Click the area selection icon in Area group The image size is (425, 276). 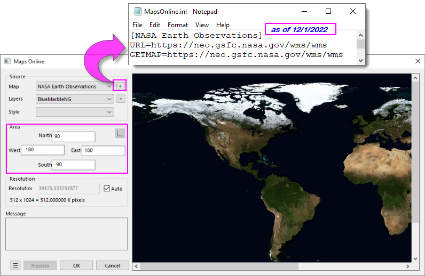(x=120, y=133)
